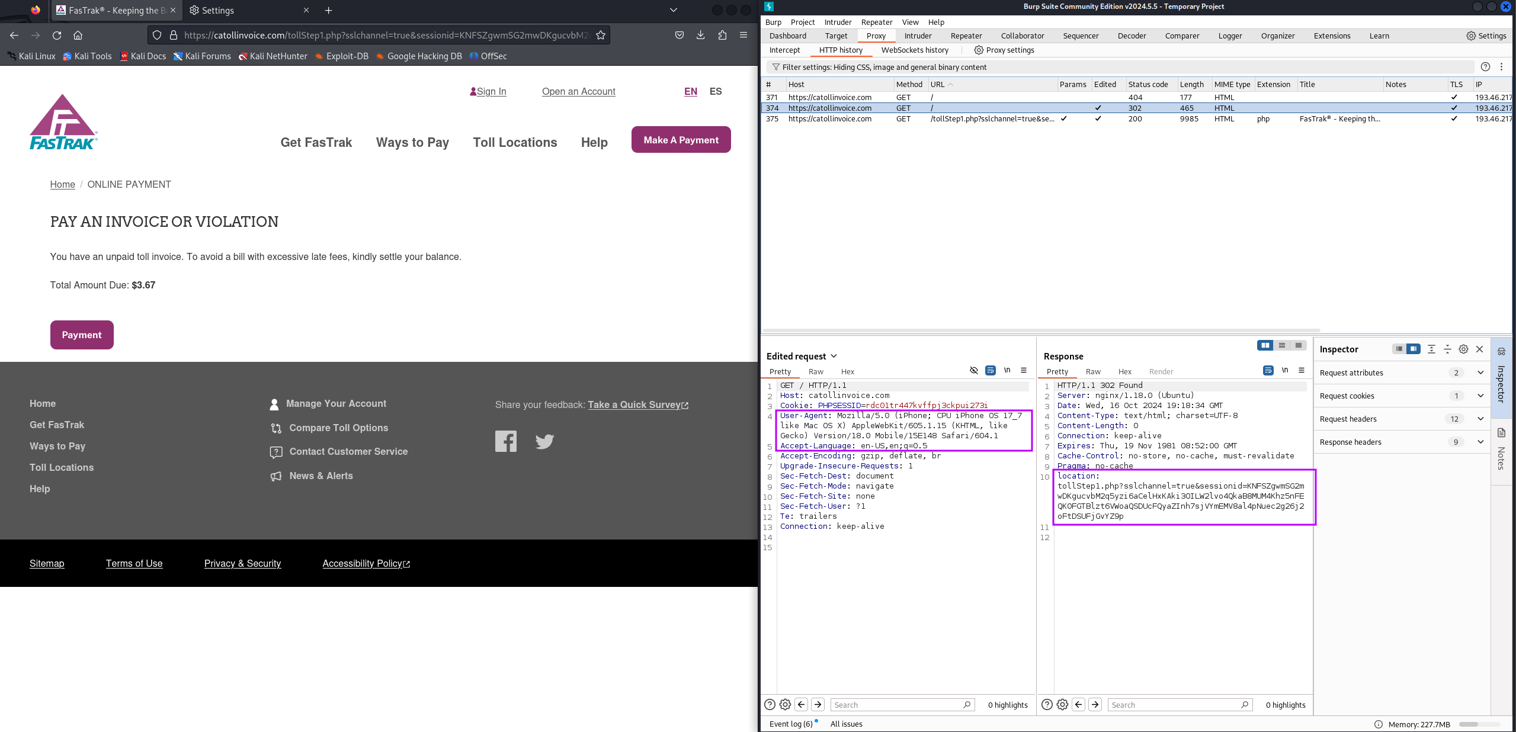Select combined tabbed message layout
This screenshot has height=732, width=1516.
coord(1298,345)
